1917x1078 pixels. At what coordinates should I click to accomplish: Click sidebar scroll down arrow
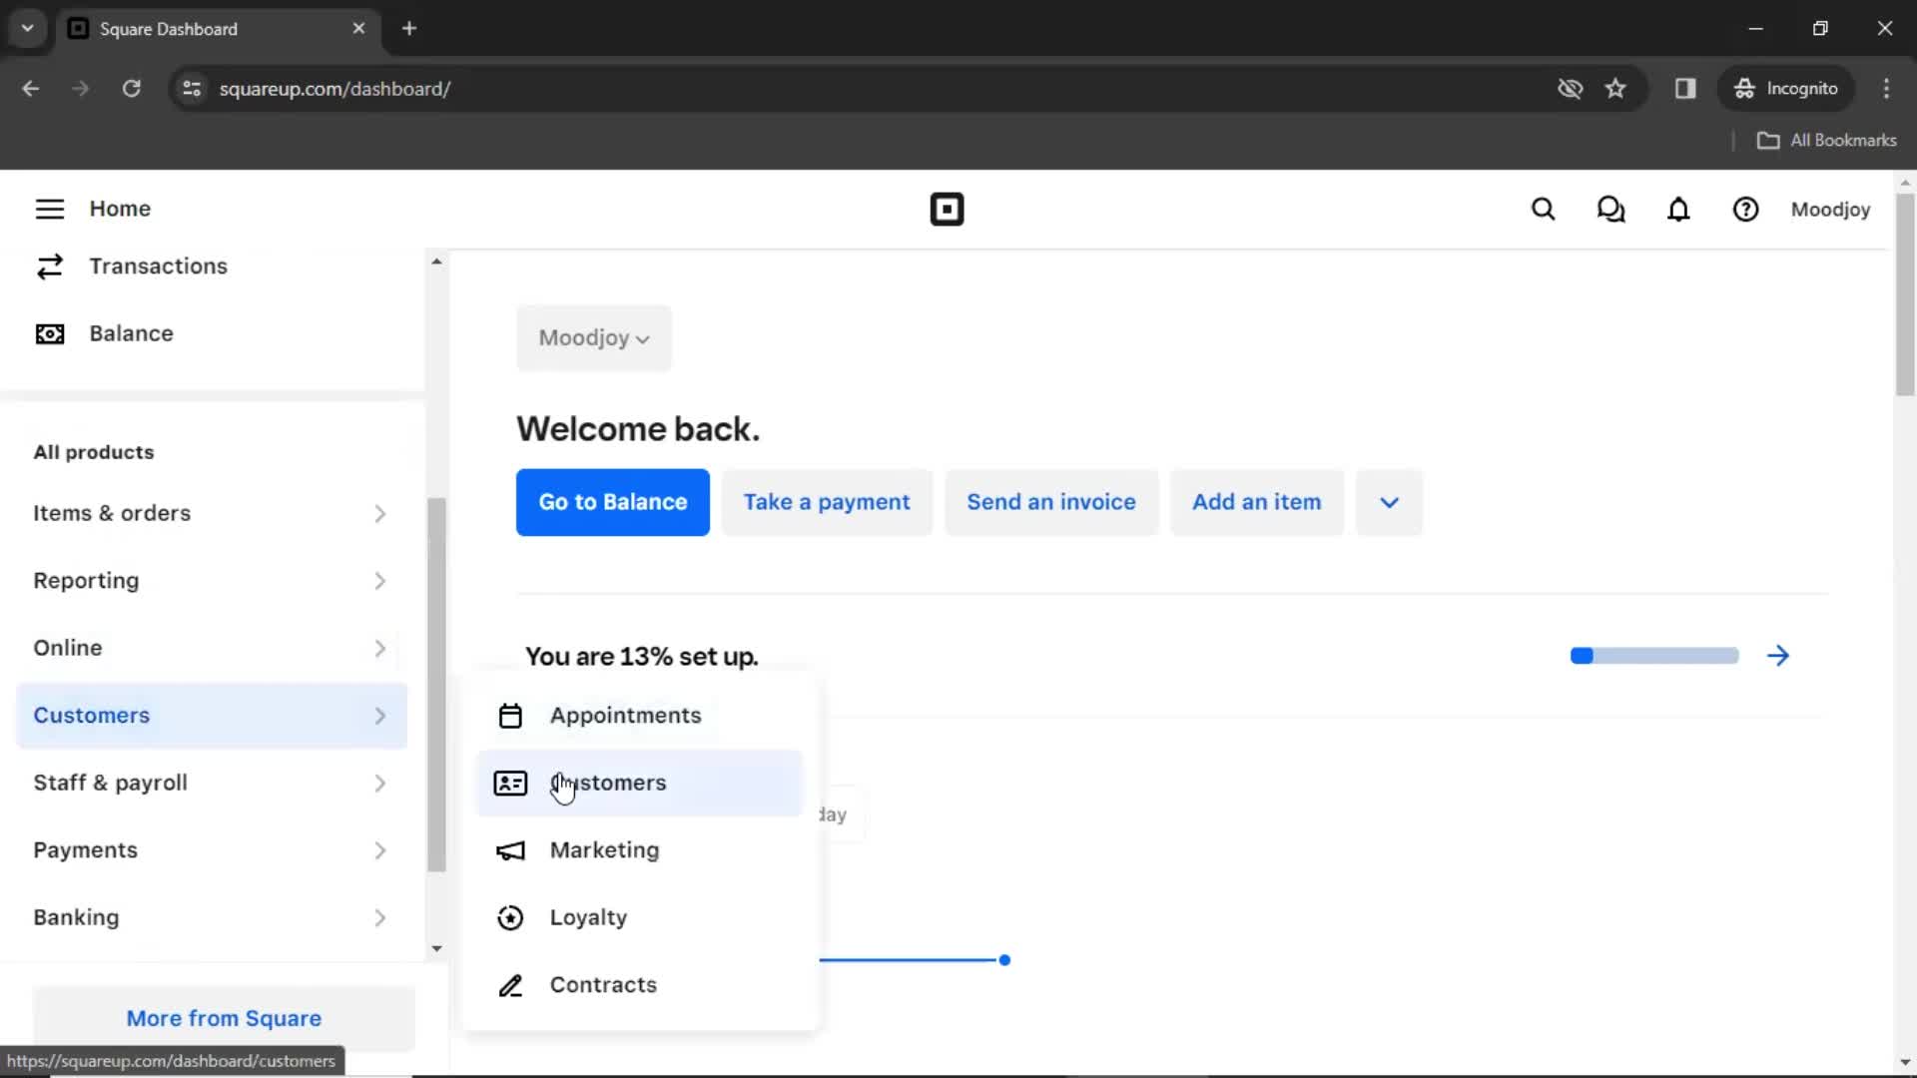436,949
